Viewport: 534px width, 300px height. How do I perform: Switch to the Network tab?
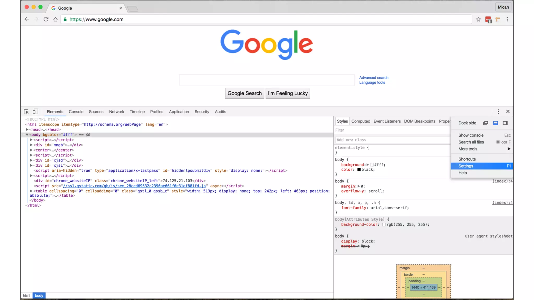pos(117,111)
